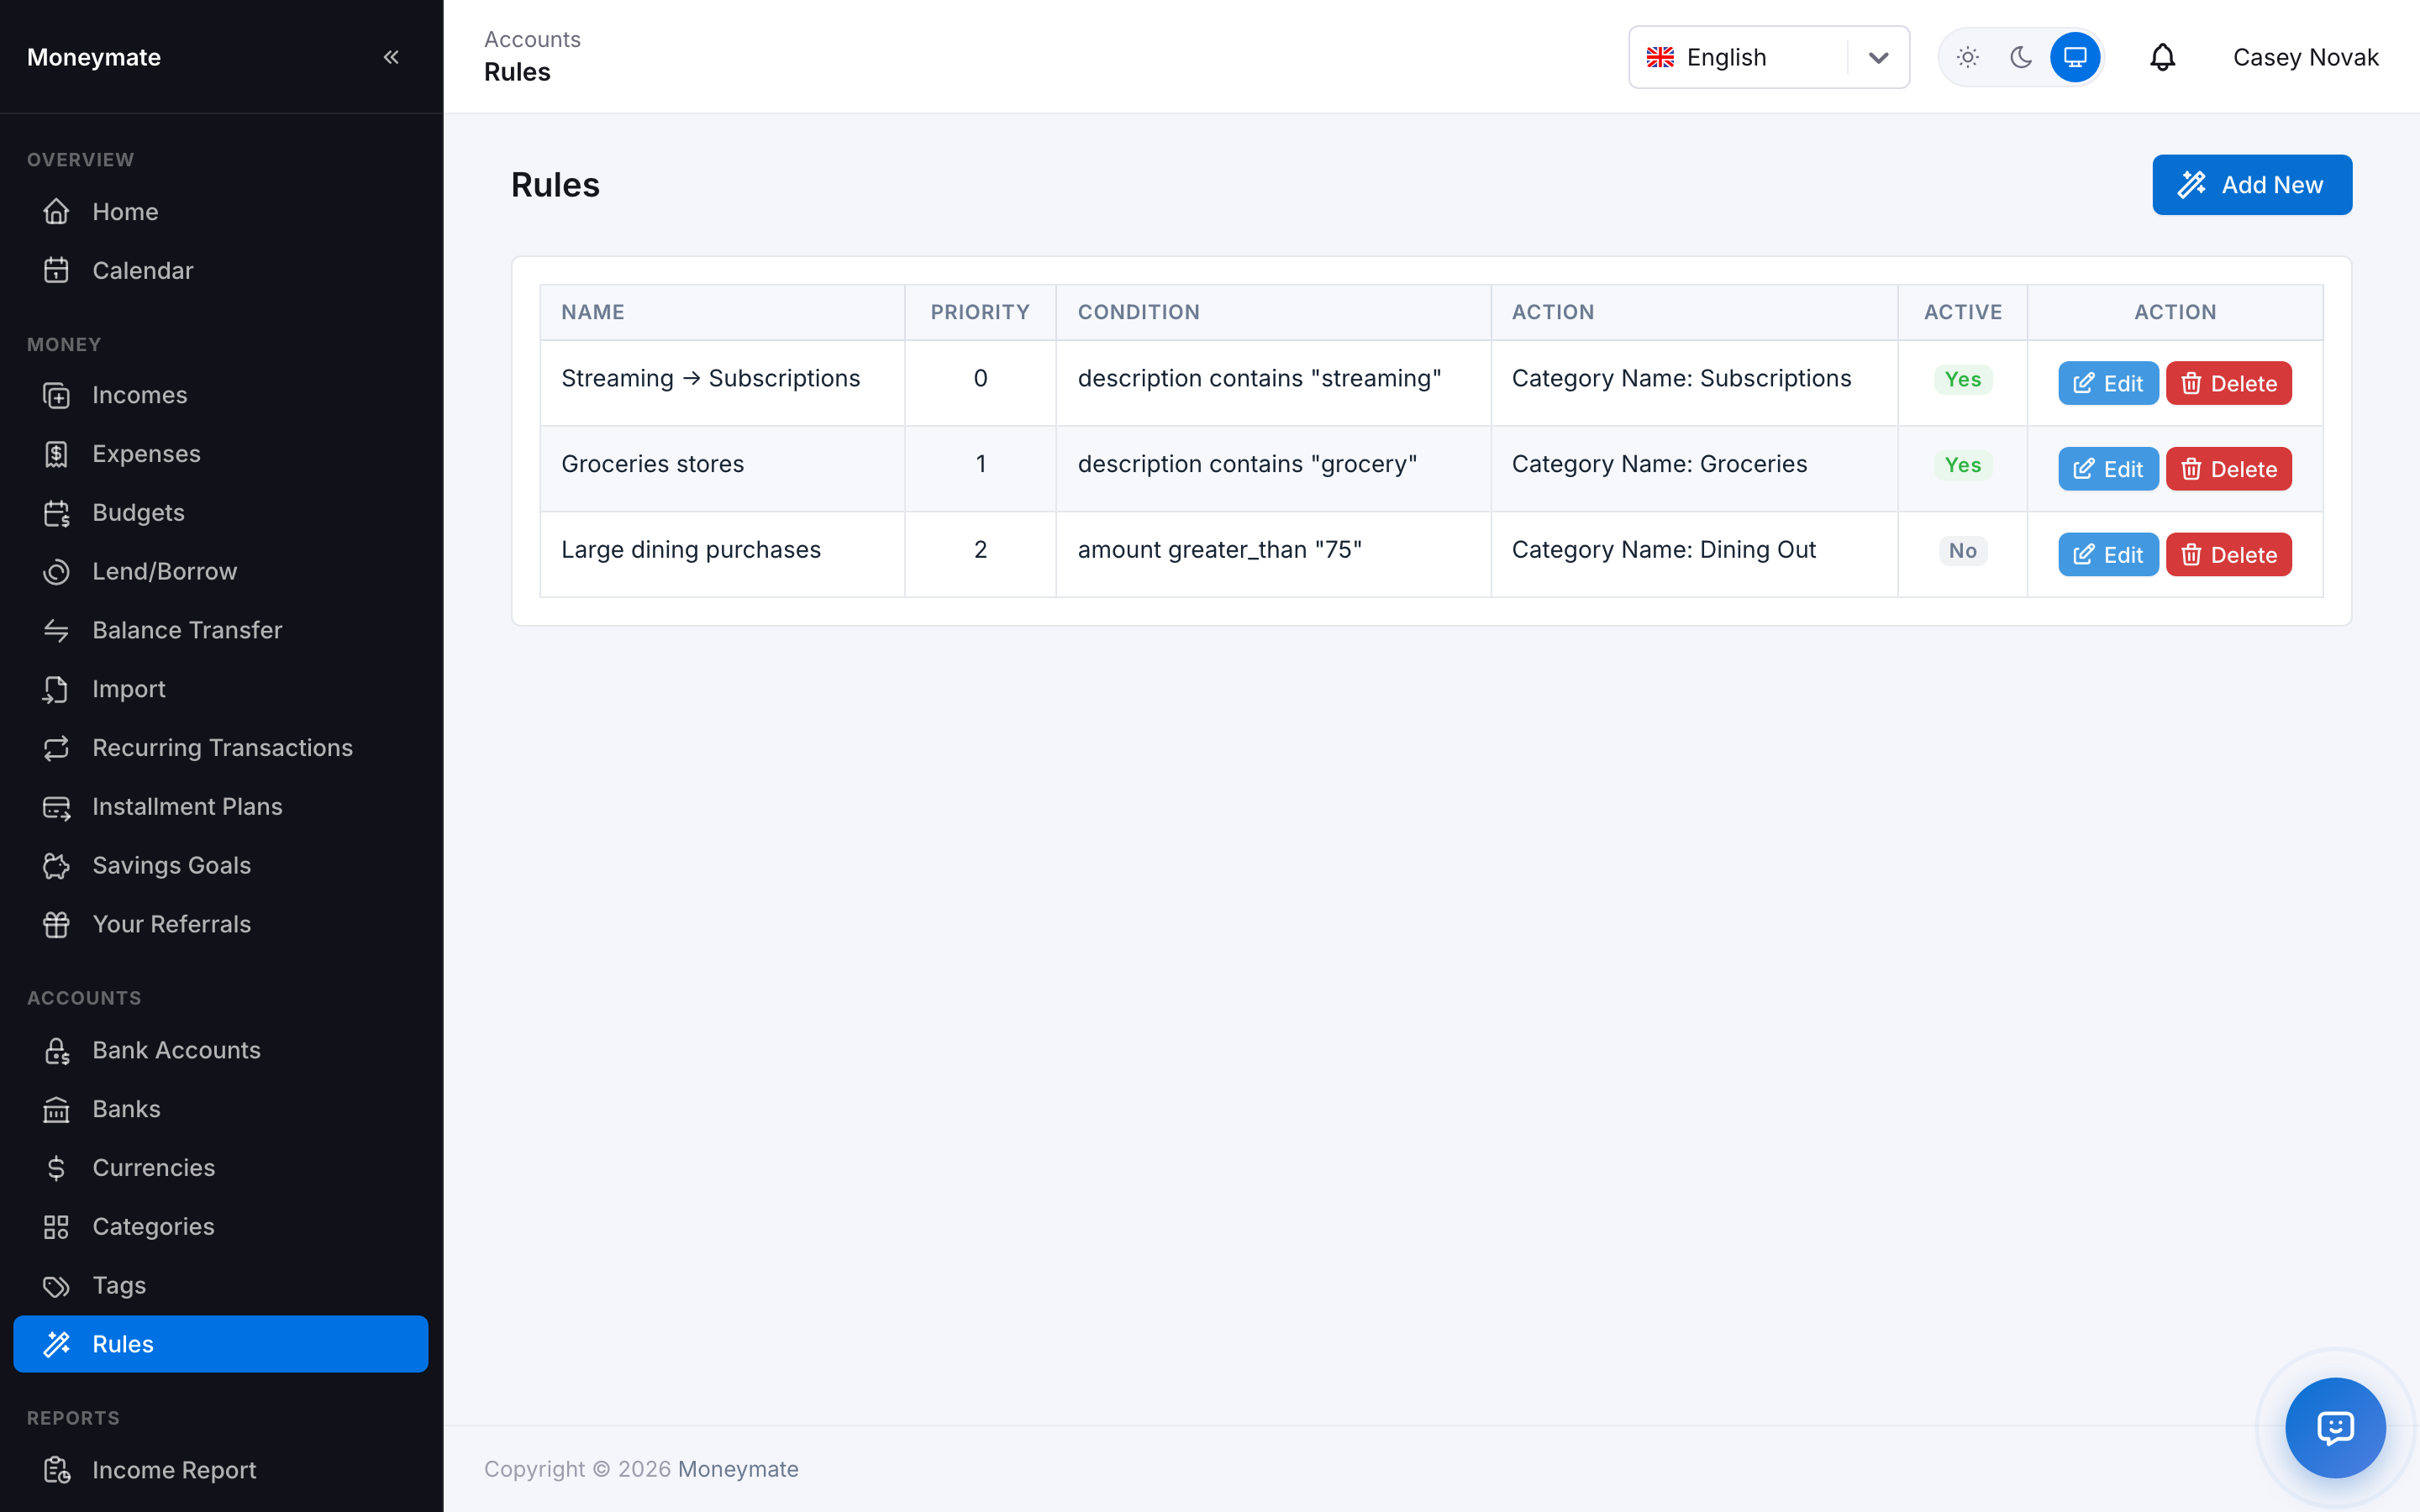The width and height of the screenshot is (2420, 1512).
Task: Click the ACTIVE column header
Action: pos(1962,312)
